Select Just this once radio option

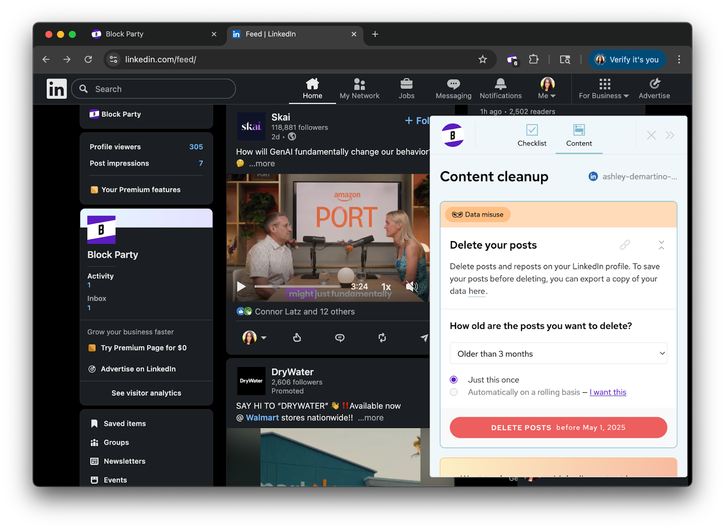click(454, 380)
